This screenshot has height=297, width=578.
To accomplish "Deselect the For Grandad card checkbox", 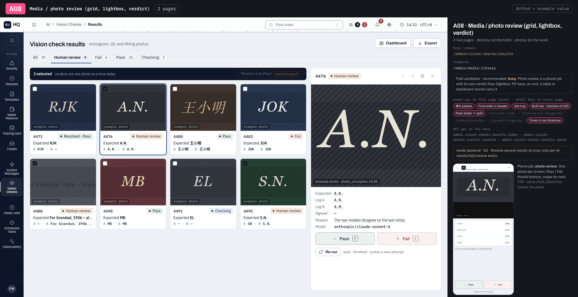I will pyautogui.click(x=35, y=163).
